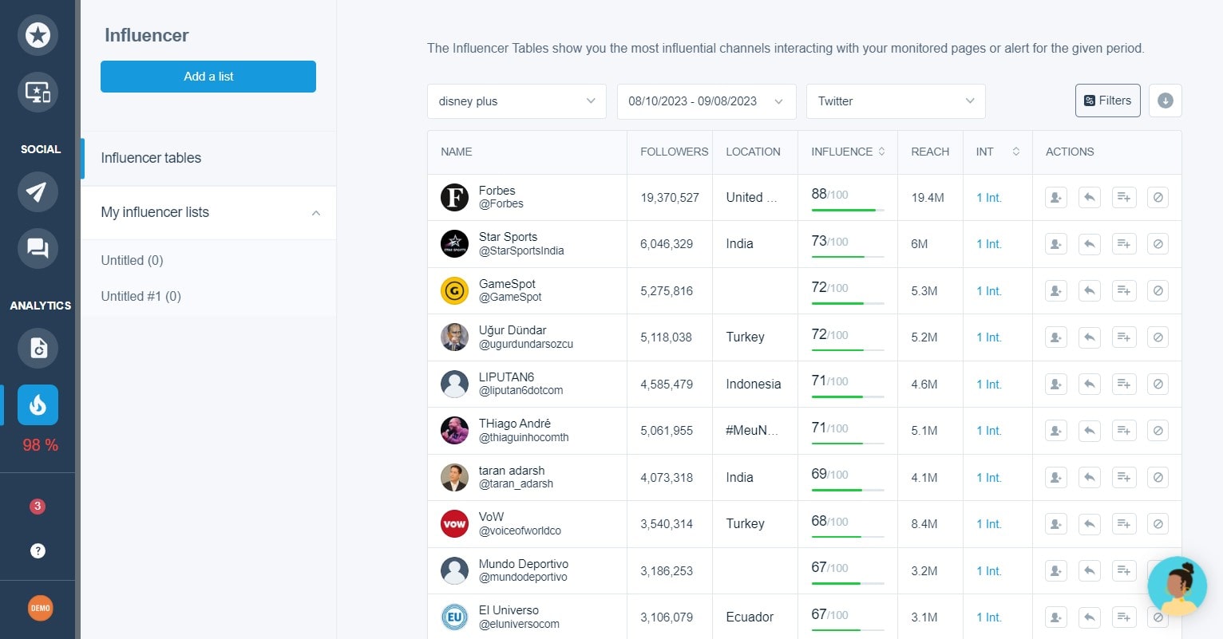Open the DEMO account avatar
The image size is (1223, 639).
pyautogui.click(x=40, y=608)
